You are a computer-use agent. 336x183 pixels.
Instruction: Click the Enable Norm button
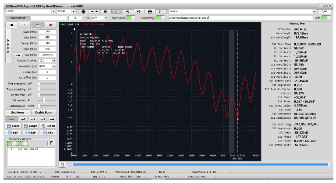tap(43, 112)
